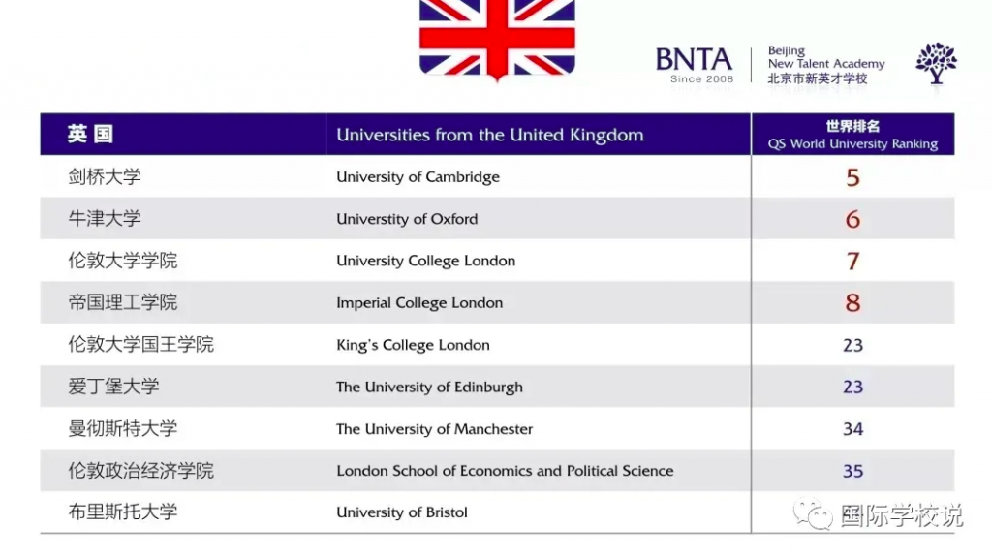Click University College London name
This screenshot has height=559, width=992.
(x=426, y=261)
